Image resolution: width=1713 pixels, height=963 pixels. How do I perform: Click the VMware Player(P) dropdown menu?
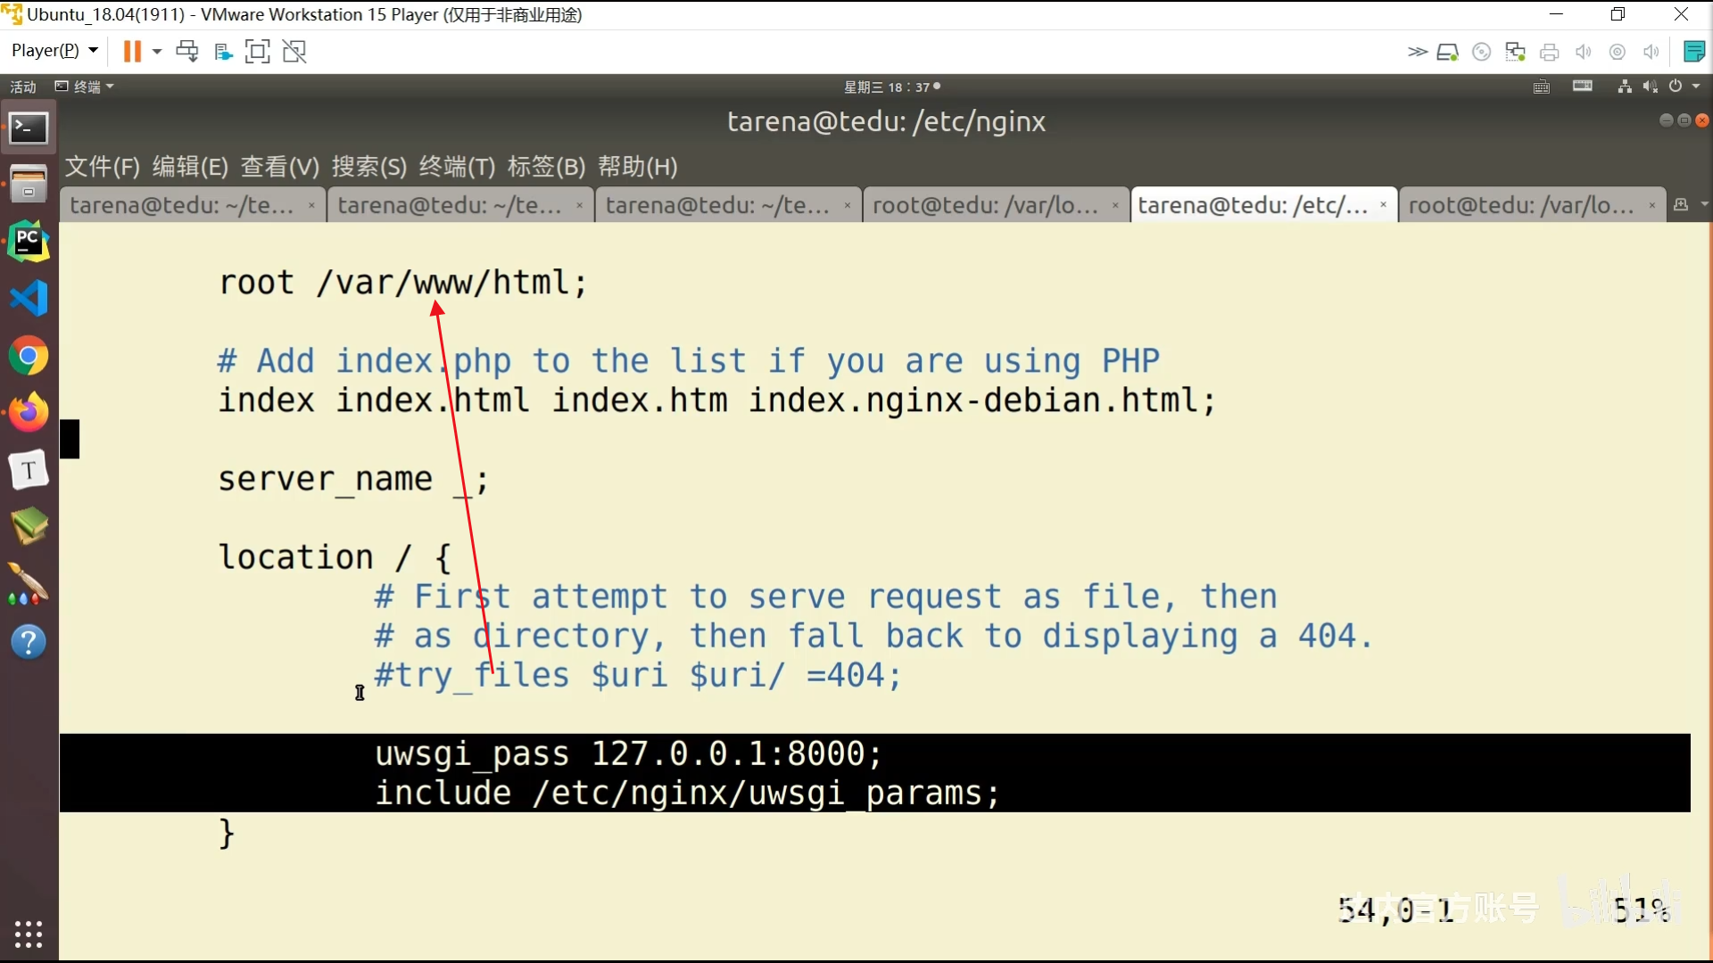click(54, 49)
